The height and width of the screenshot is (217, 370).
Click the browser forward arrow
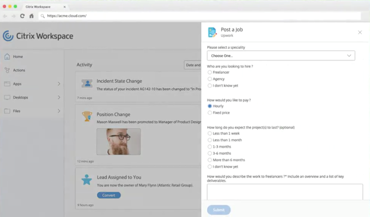(x=14, y=16)
